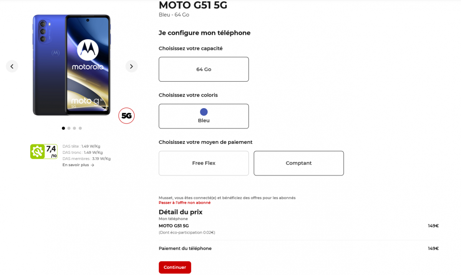Click the MOTO G51 5G page title
This screenshot has height=275, width=461.
[193, 5]
